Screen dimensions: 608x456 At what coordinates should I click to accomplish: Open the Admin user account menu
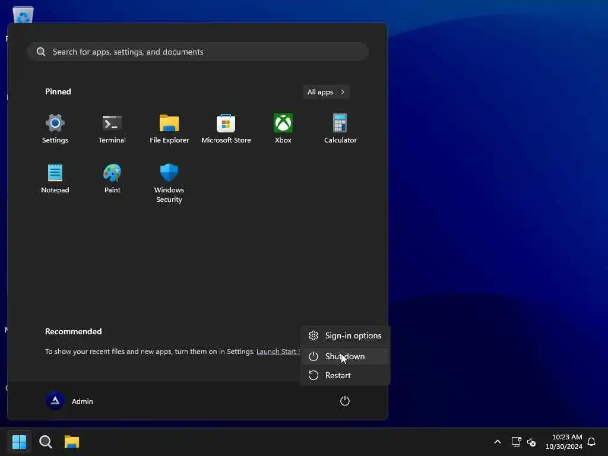(69, 401)
